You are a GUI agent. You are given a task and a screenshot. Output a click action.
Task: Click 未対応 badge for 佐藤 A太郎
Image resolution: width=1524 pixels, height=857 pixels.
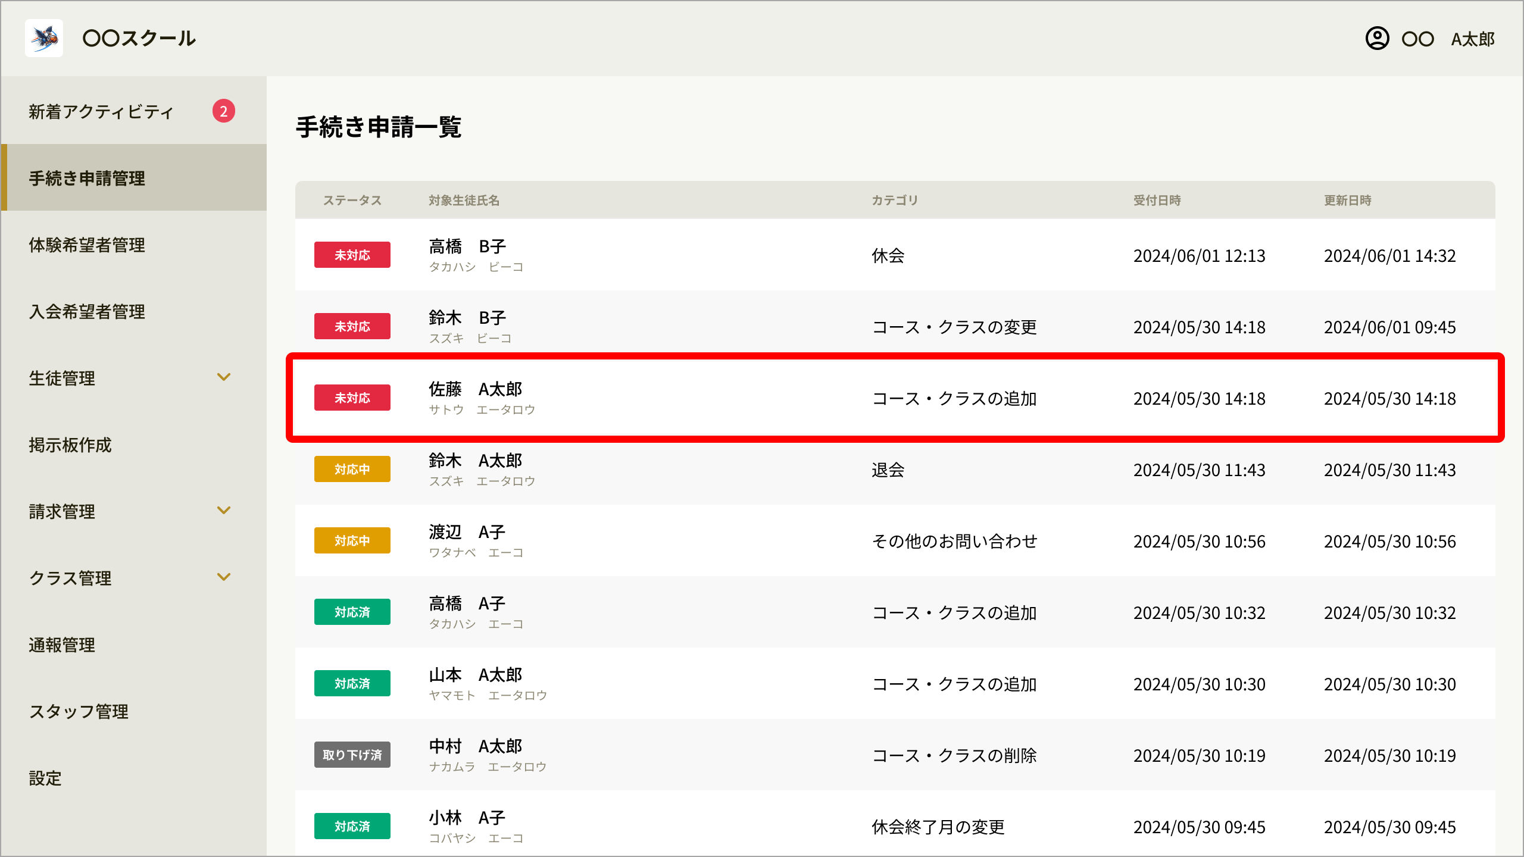pos(352,398)
